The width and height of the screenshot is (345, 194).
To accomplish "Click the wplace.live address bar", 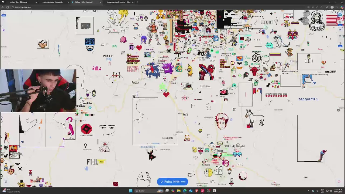I will click(162, 7).
